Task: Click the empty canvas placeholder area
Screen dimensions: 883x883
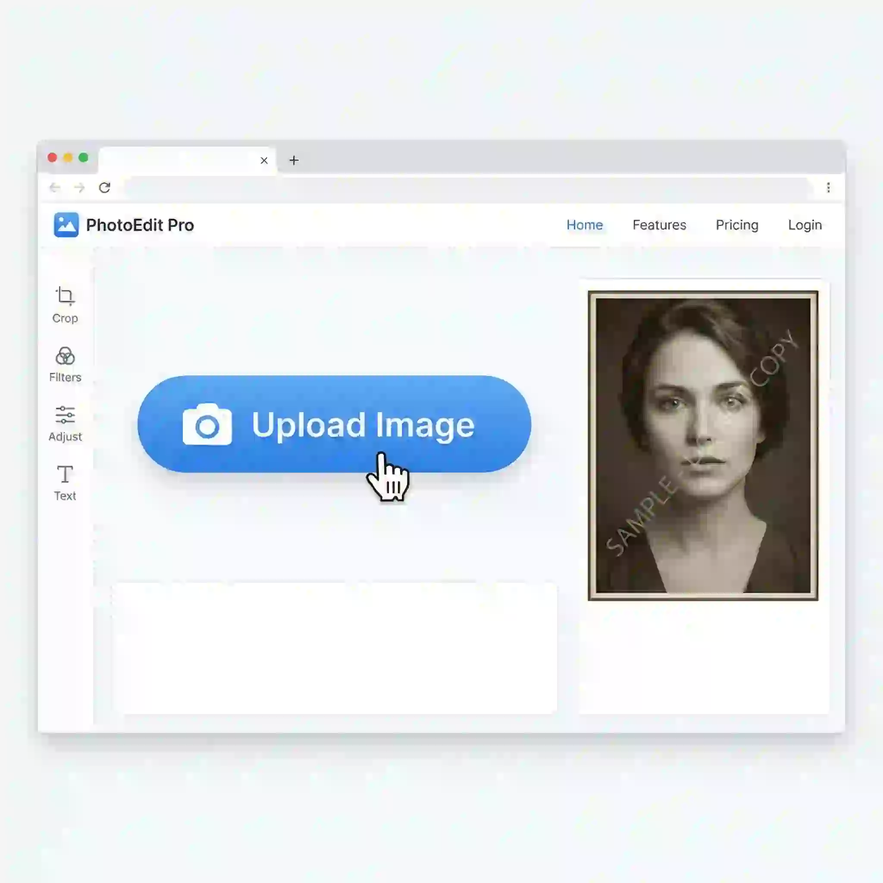Action: [x=337, y=649]
